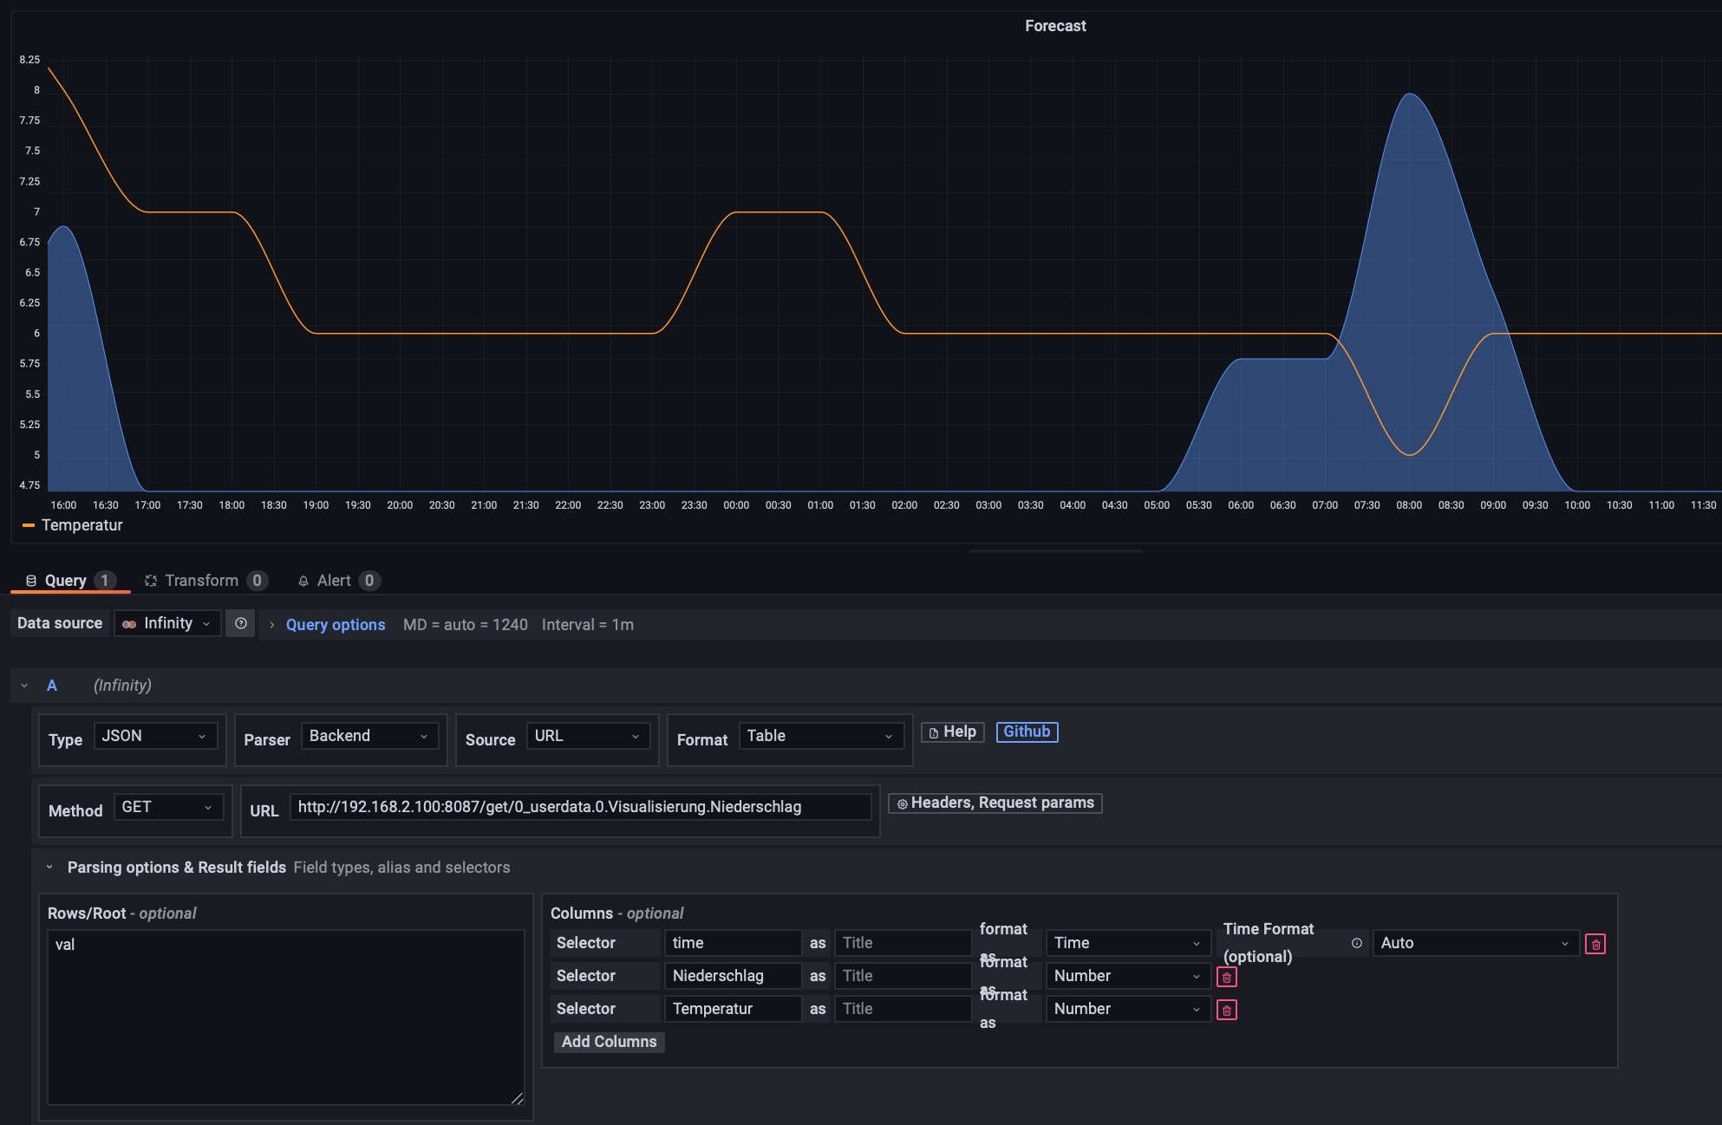Click the Add Columns button
This screenshot has height=1125, width=1722.
tap(609, 1042)
